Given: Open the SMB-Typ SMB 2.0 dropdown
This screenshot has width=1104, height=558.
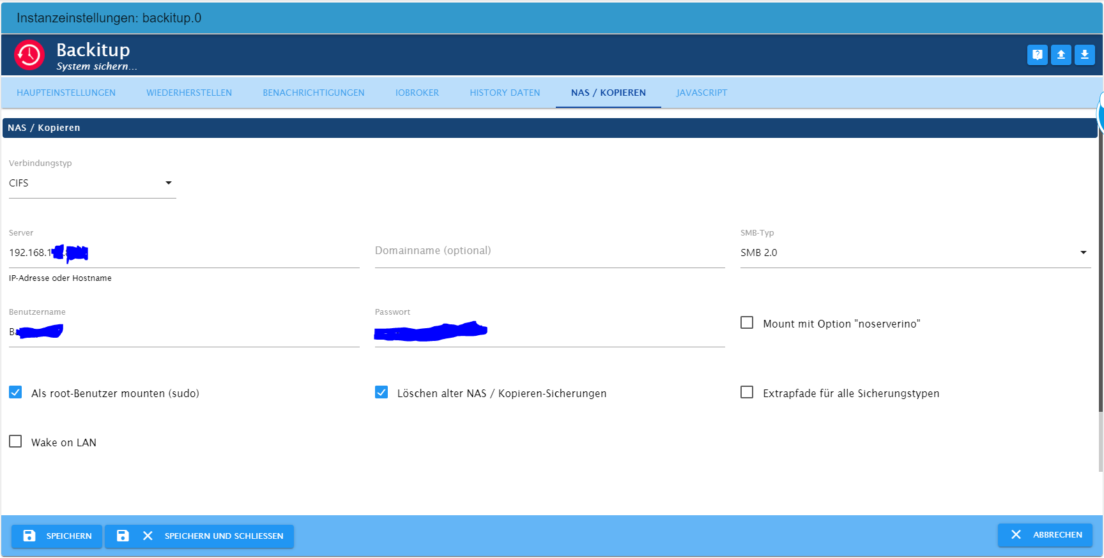Looking at the screenshot, I should [x=916, y=253].
